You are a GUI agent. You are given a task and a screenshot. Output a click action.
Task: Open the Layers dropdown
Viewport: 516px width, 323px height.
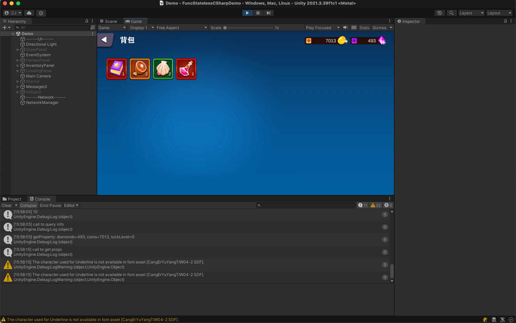471,13
